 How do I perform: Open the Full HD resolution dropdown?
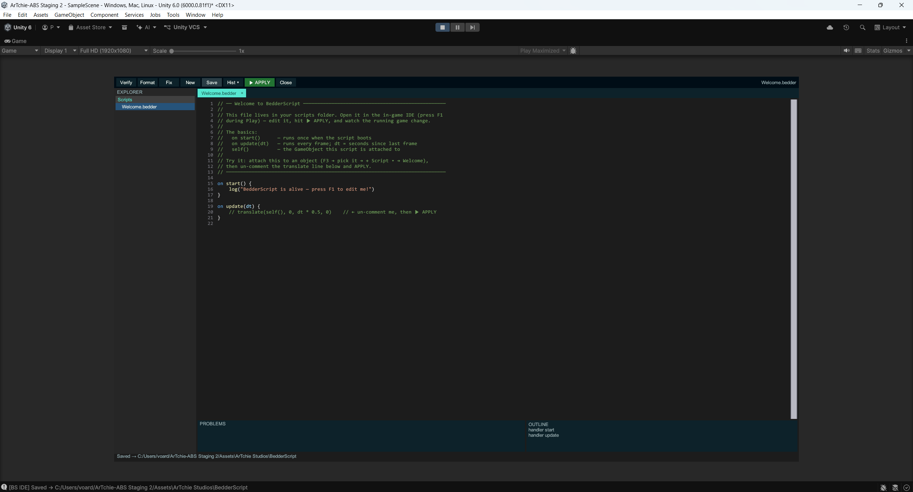click(114, 51)
